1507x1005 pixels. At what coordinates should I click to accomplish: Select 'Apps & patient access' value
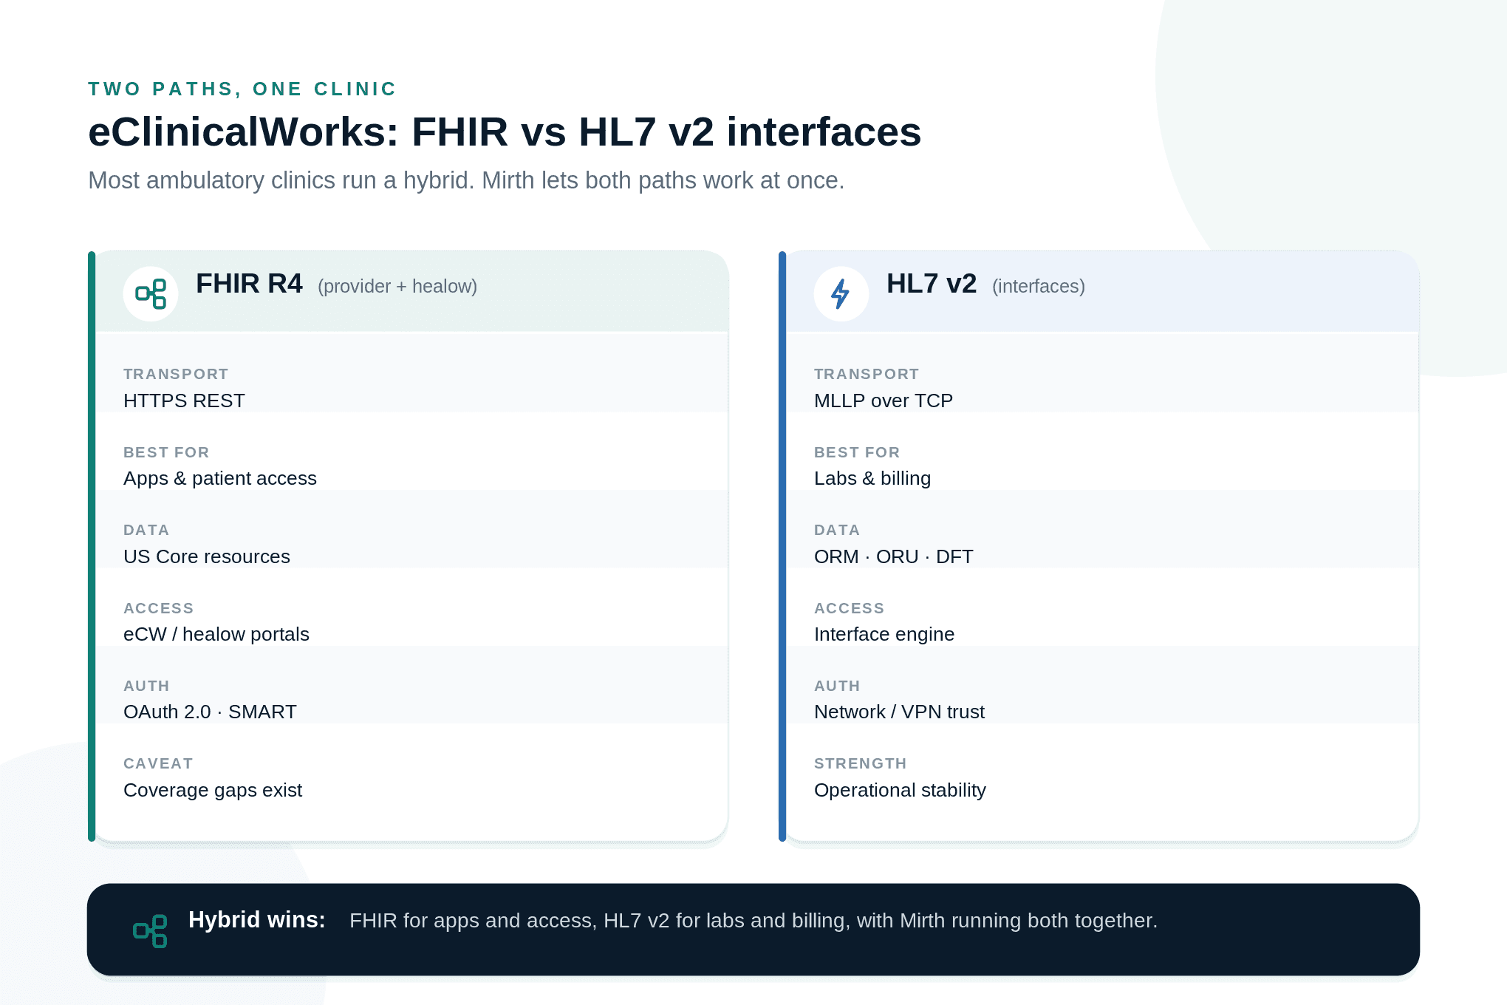220,478
